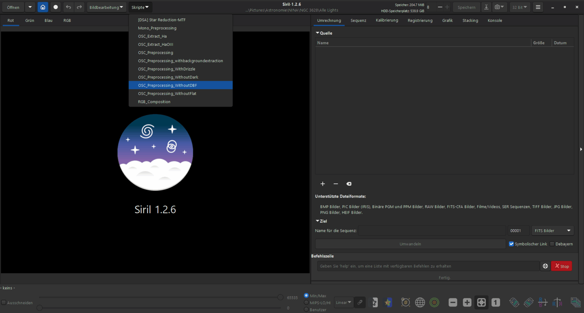Click the Umwandeln button
Viewport: 584px width, 313px height.
(410, 244)
